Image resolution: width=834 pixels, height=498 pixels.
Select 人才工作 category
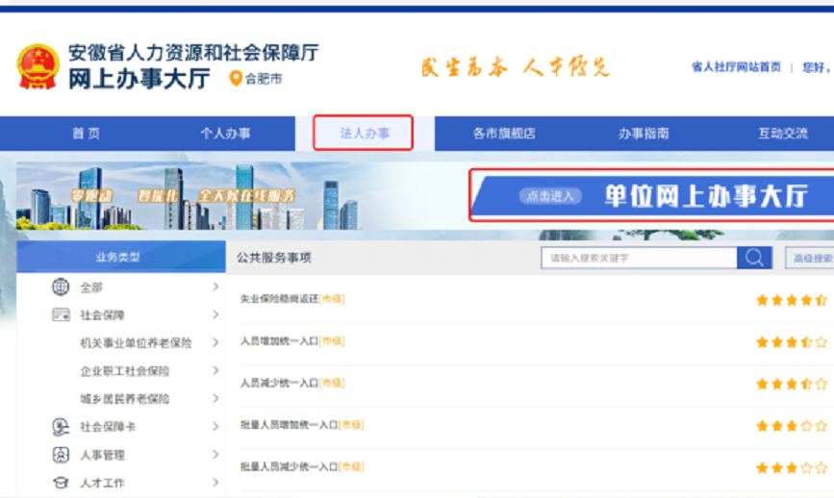coord(102,483)
